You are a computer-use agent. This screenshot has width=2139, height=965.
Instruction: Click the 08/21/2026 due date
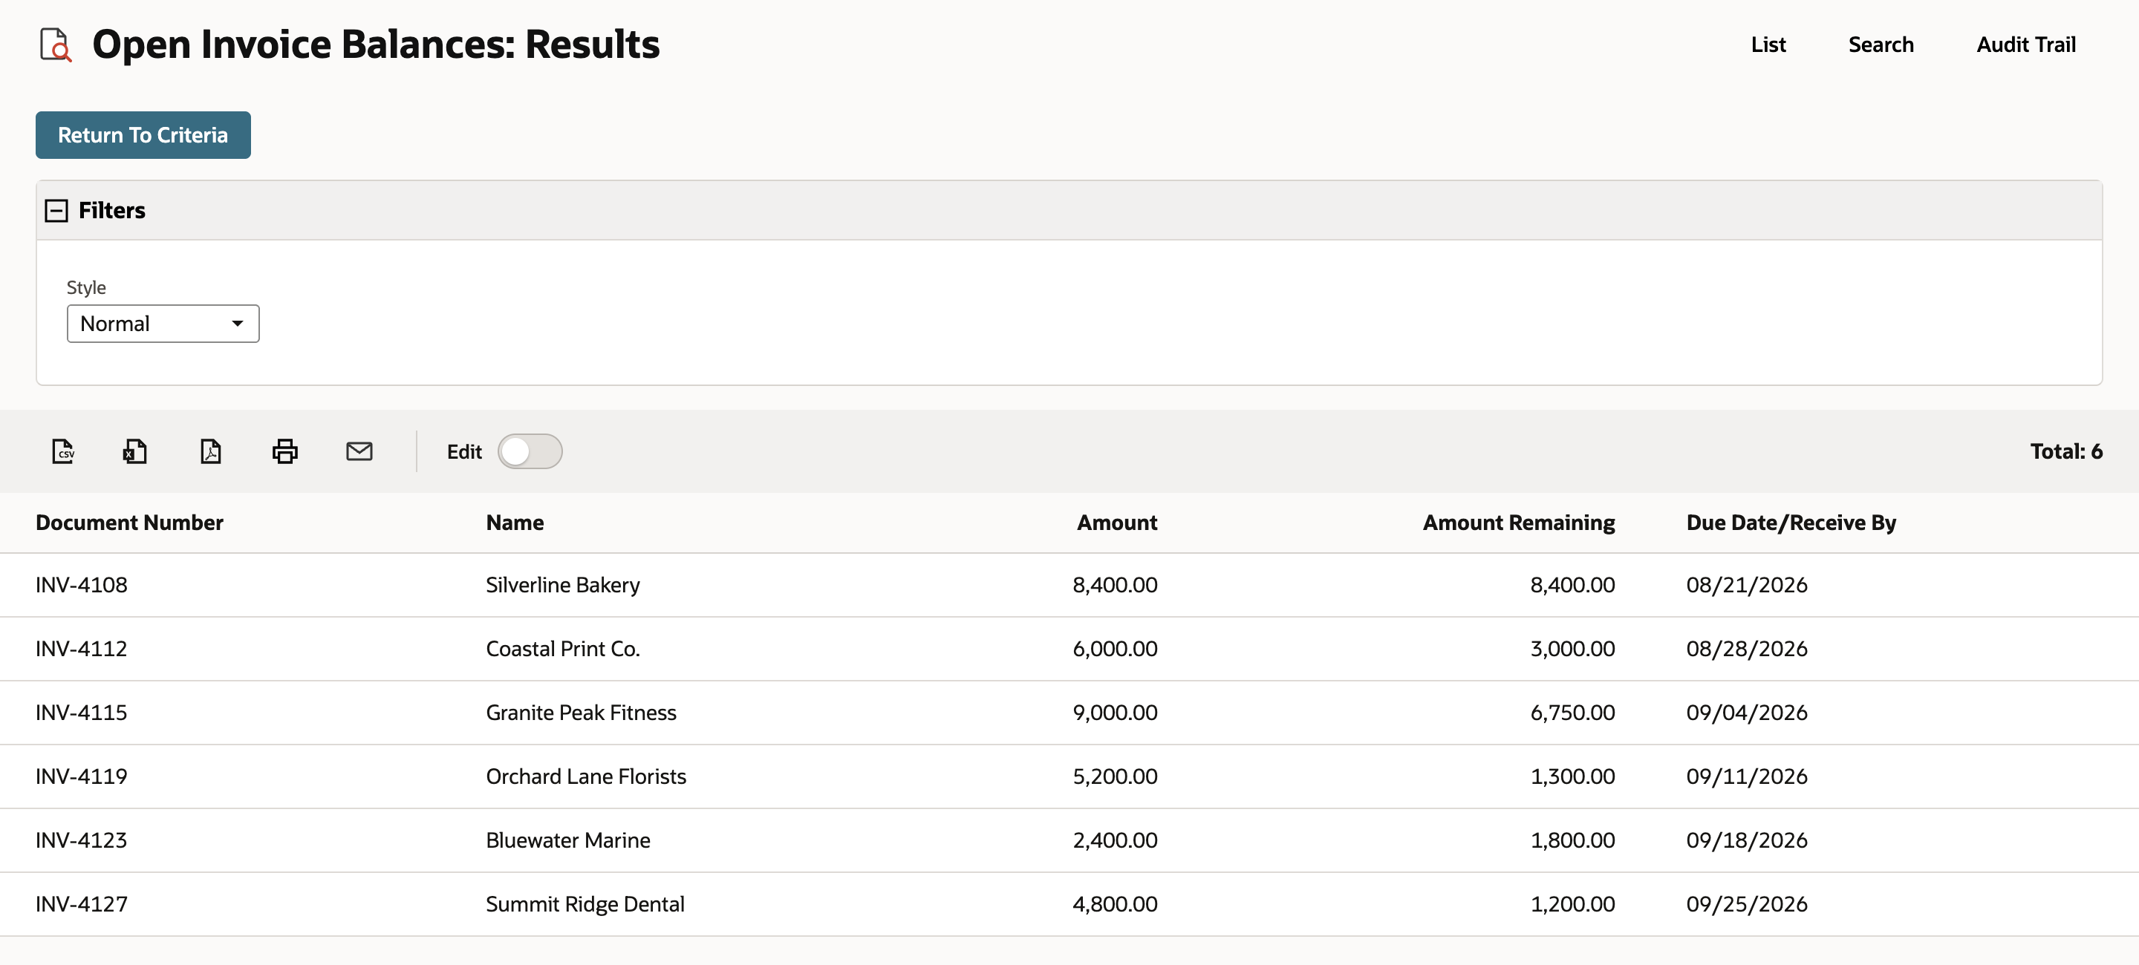(x=1747, y=585)
